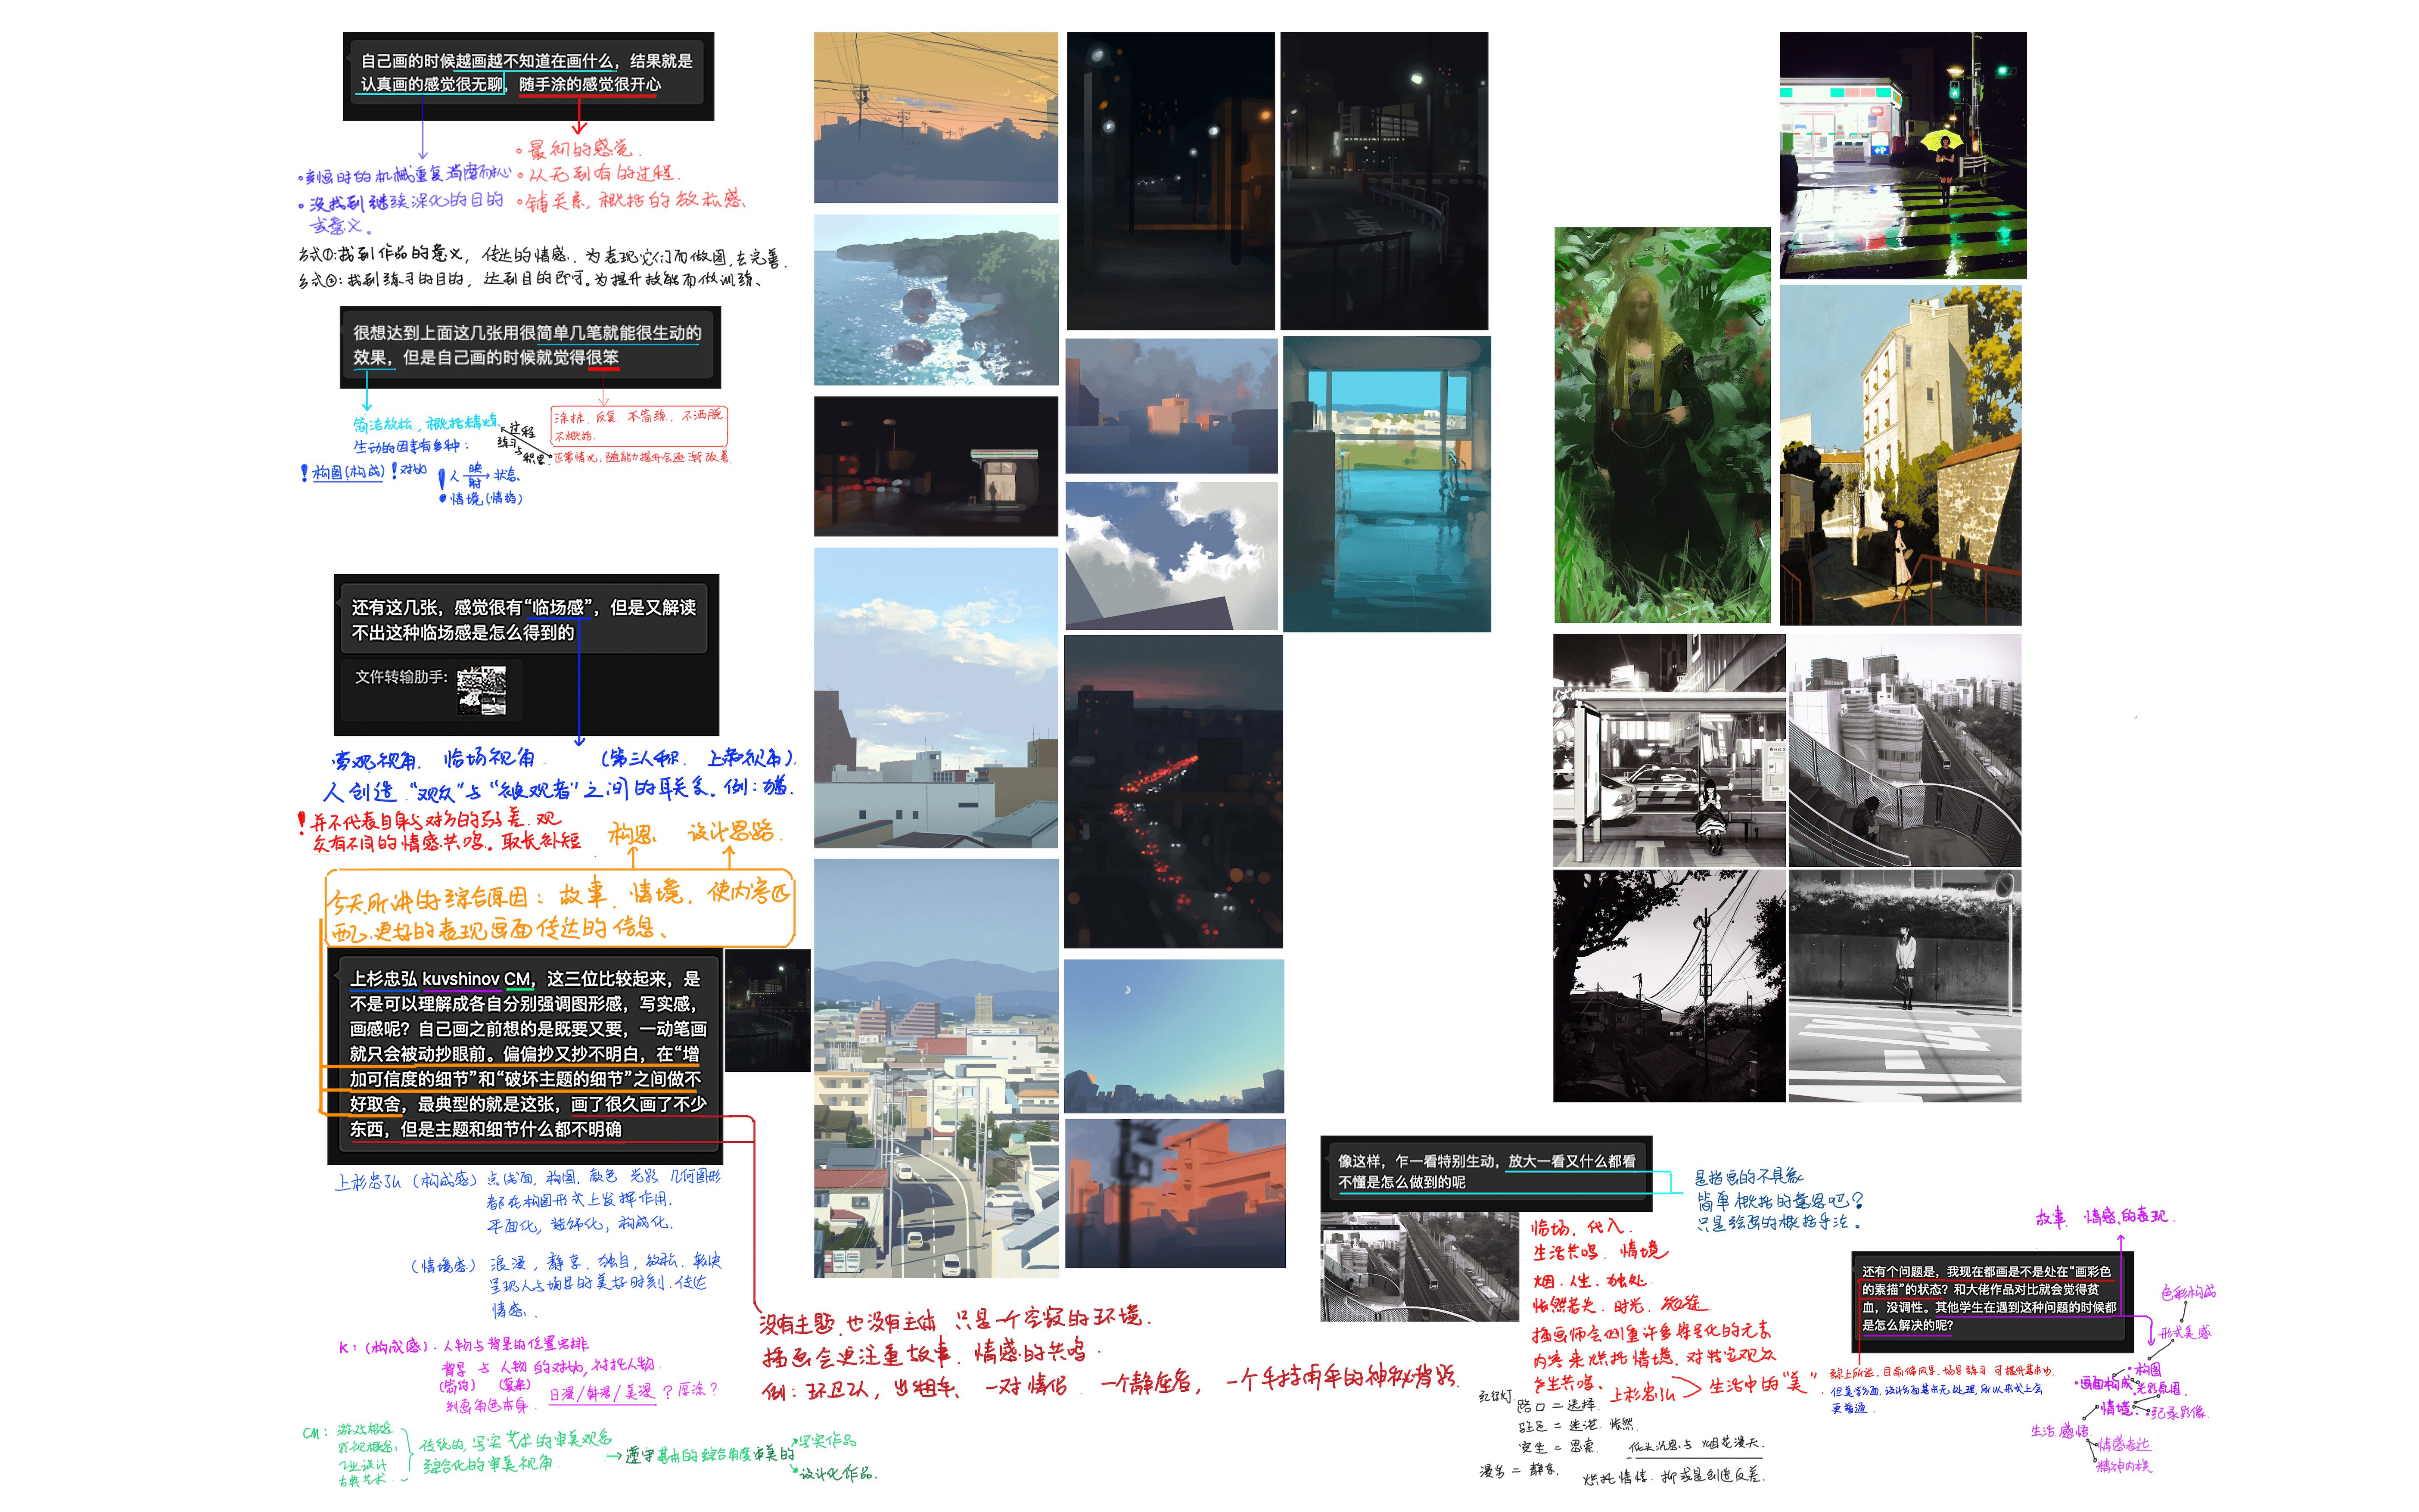Viewport: 2419px width, 1512px height.
Task: Click blue underlined note '构图(构成)'
Action: (x=348, y=472)
